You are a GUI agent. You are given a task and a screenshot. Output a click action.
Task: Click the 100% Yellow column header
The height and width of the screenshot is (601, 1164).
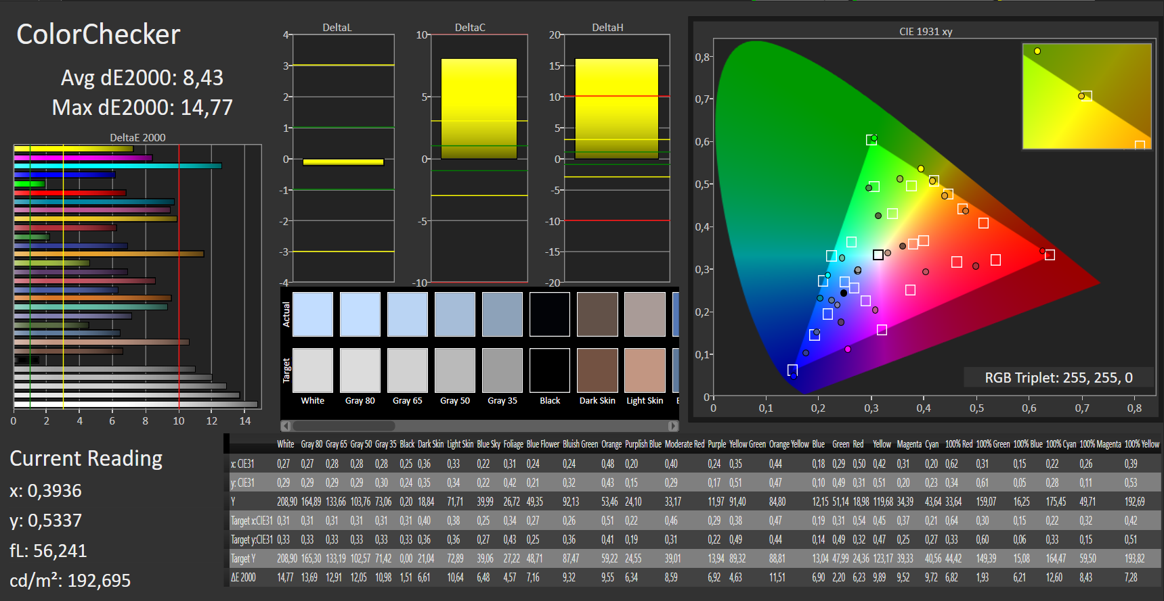click(1142, 444)
